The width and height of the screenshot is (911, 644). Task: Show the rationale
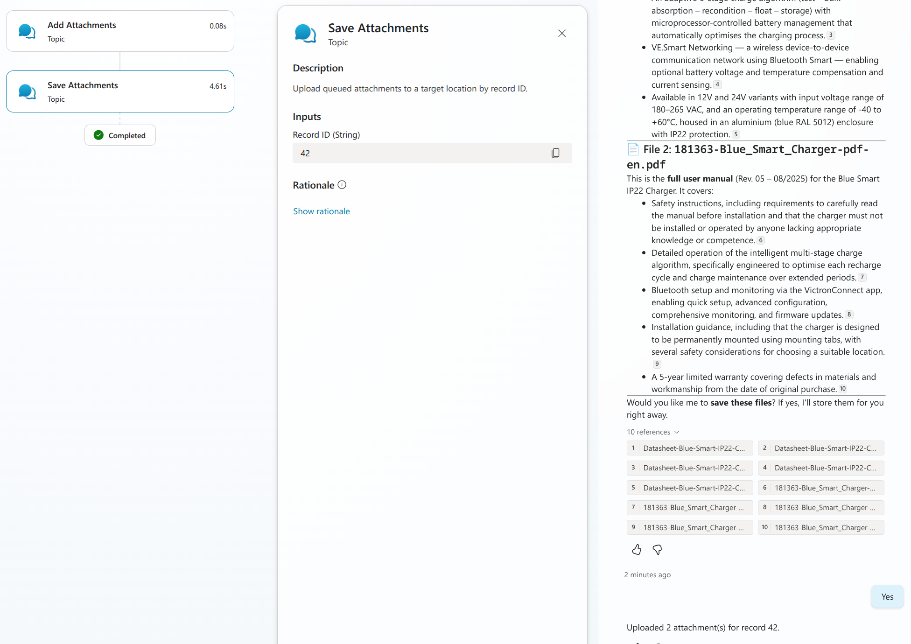click(x=322, y=211)
